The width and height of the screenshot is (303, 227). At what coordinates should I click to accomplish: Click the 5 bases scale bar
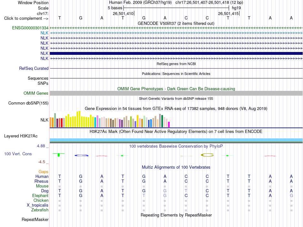176,8
